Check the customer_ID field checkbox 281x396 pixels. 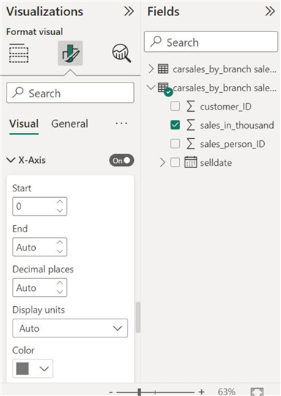(176, 107)
